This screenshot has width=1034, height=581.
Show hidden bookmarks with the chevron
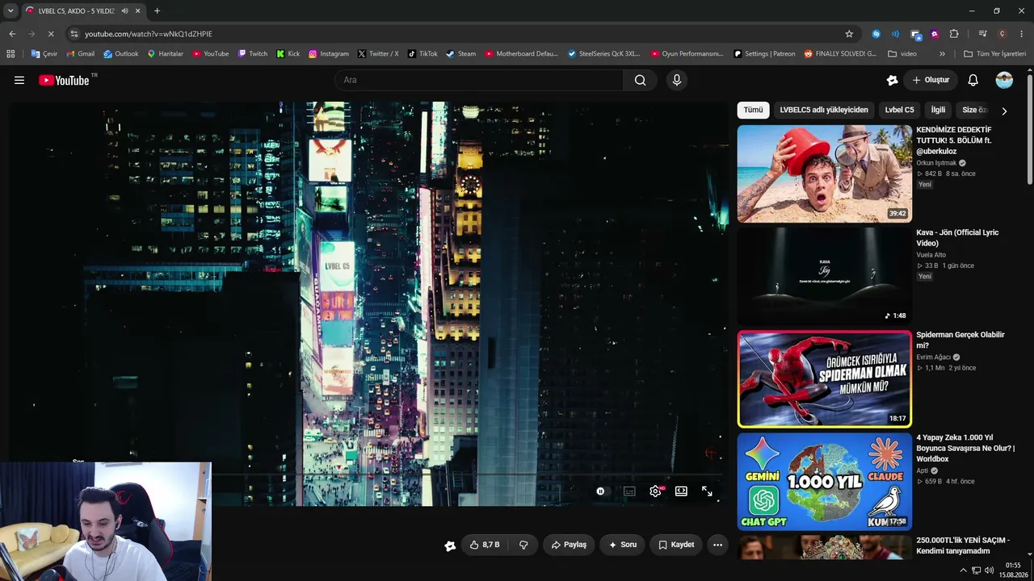[x=942, y=54]
